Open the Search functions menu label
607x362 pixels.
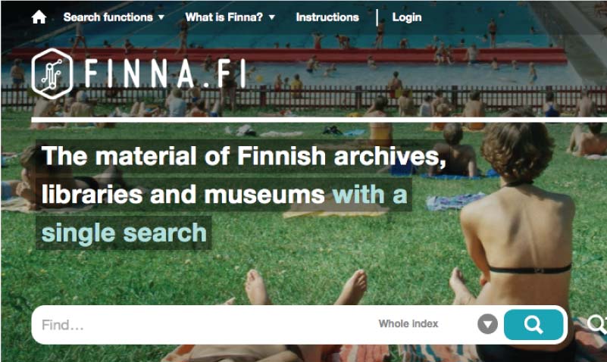tap(108, 17)
